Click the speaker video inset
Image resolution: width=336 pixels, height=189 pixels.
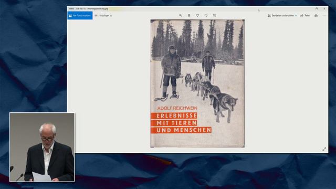pos(42,147)
